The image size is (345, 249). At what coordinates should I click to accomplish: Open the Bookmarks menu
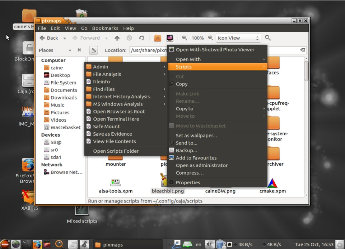(105, 28)
